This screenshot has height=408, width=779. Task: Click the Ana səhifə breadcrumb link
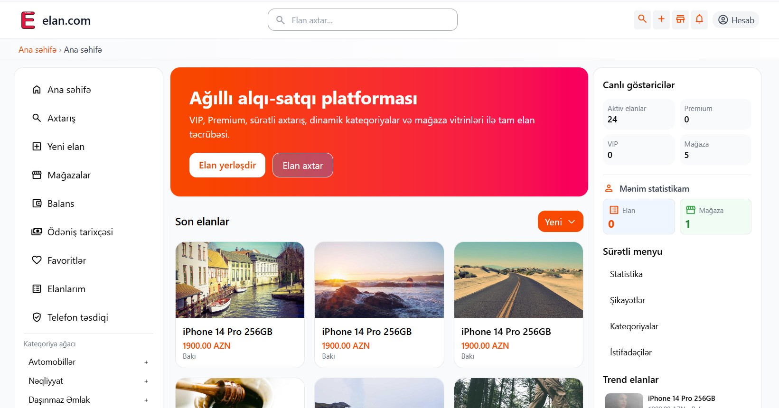pos(38,50)
